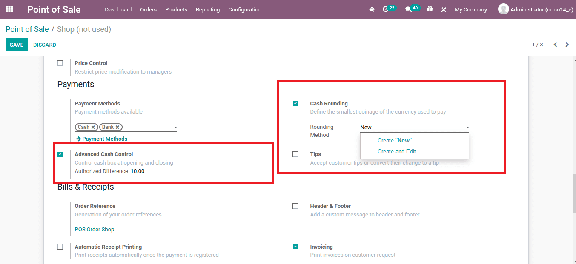This screenshot has height=264, width=576.
Task: Open conversations chat icon with 49 badge
Action: [x=412, y=9]
